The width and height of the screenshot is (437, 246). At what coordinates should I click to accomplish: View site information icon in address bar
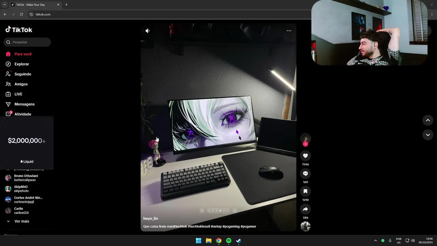[31, 14]
